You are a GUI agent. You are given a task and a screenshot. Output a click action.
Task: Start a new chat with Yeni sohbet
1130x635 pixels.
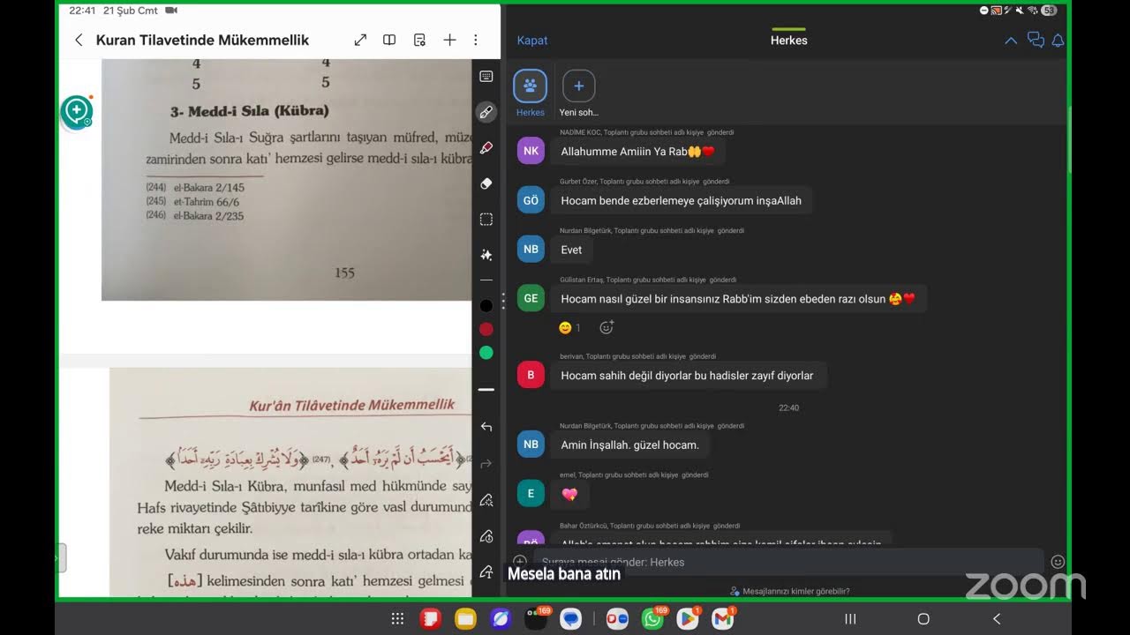(579, 92)
